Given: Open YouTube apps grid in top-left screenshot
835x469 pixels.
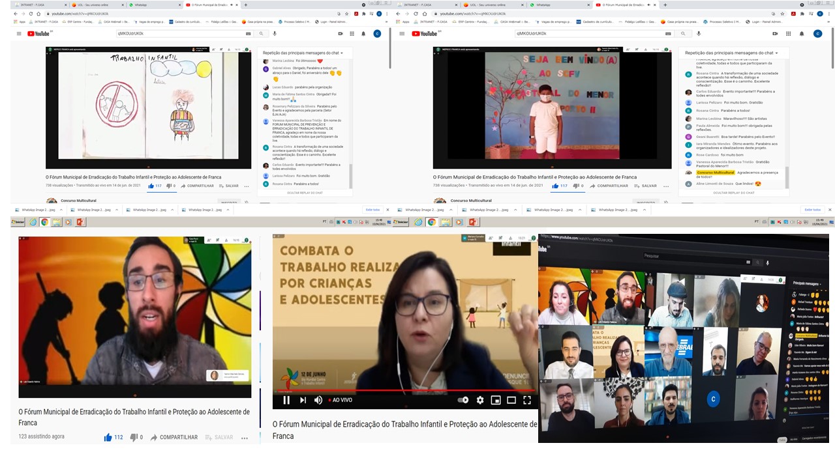Looking at the screenshot, I should [352, 33].
